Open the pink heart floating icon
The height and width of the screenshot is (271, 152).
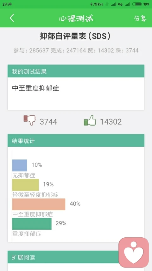[134, 252]
